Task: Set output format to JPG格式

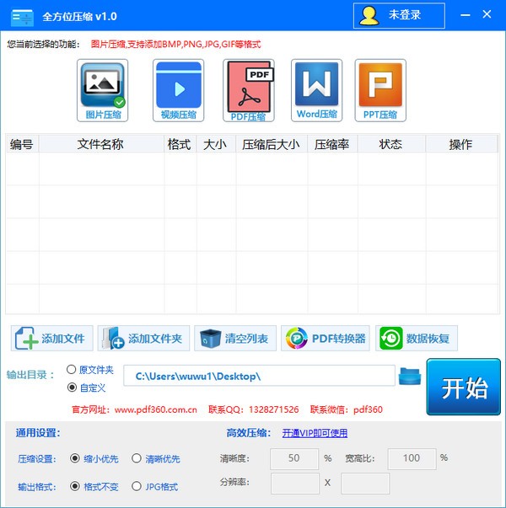Action: [x=137, y=486]
